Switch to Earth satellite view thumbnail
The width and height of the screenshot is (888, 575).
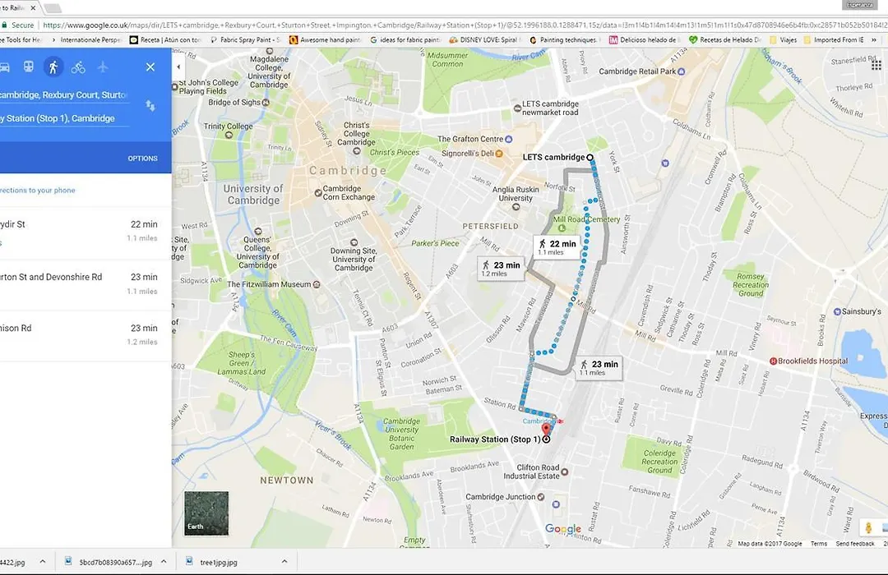[206, 513]
